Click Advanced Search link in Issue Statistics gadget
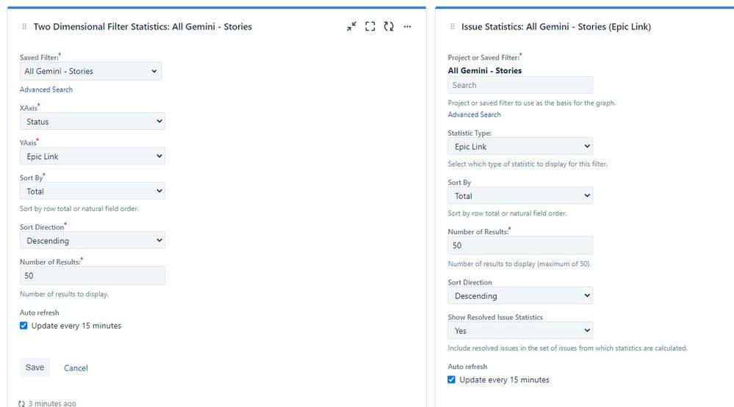Image resolution: width=734 pixels, height=407 pixels. (474, 114)
